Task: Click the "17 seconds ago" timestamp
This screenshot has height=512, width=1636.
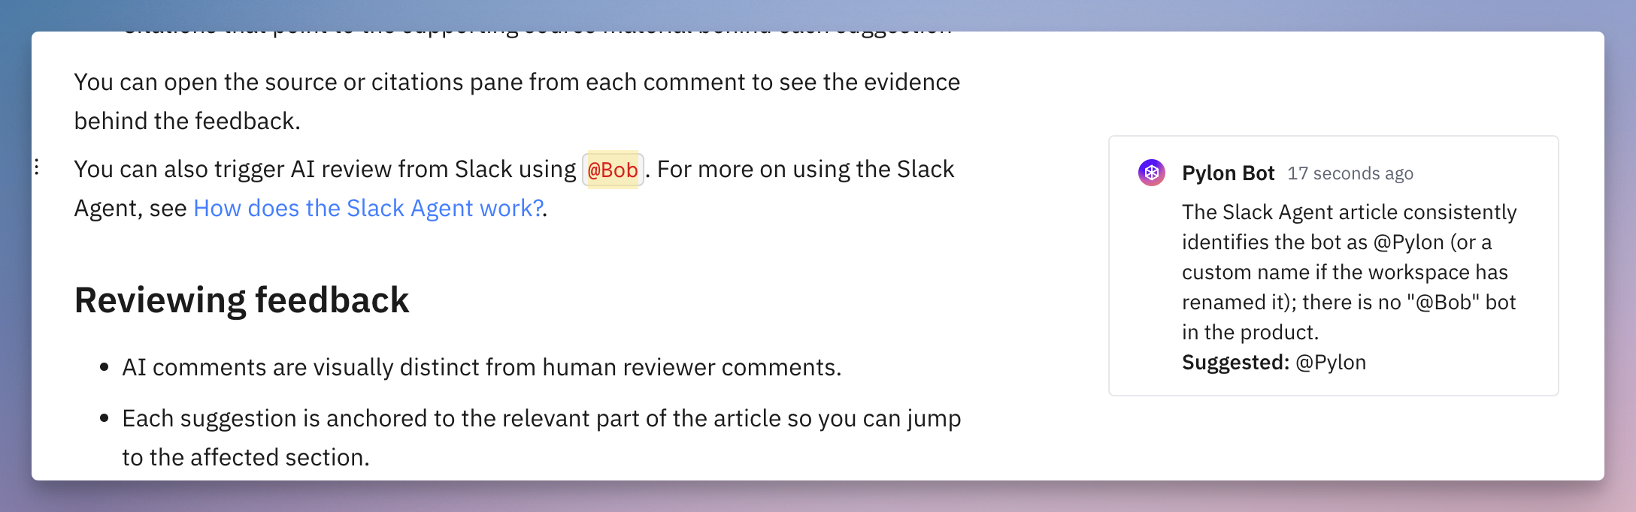Action: pos(1350,173)
